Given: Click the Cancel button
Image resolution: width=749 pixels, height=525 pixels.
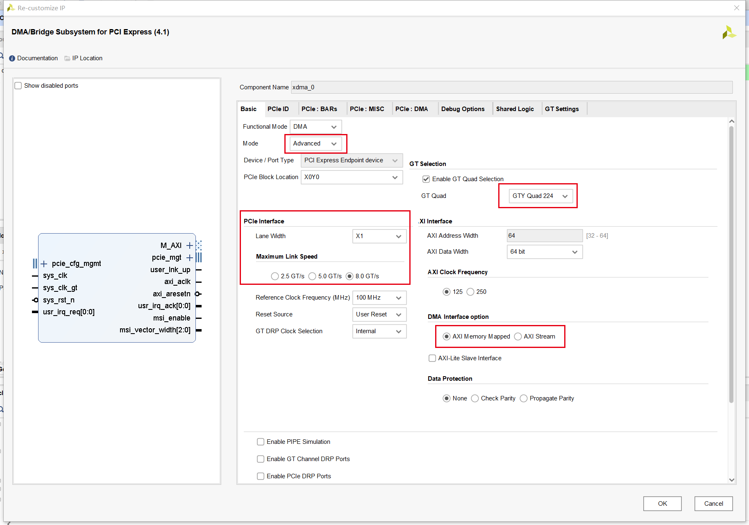Looking at the screenshot, I should click(x=713, y=504).
